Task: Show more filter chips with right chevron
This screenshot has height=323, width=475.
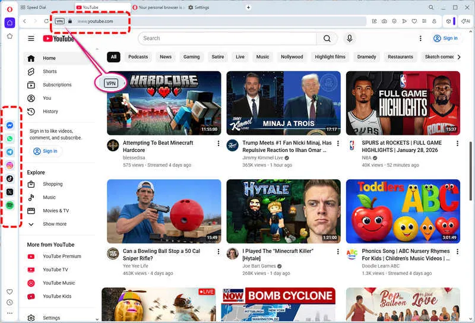Action: tap(459, 56)
